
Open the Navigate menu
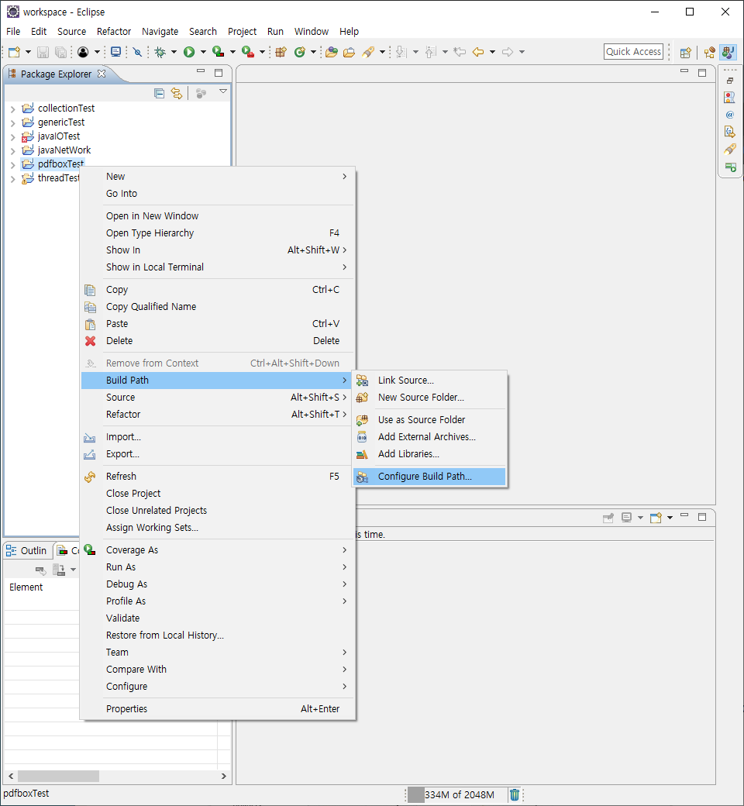pyautogui.click(x=160, y=31)
